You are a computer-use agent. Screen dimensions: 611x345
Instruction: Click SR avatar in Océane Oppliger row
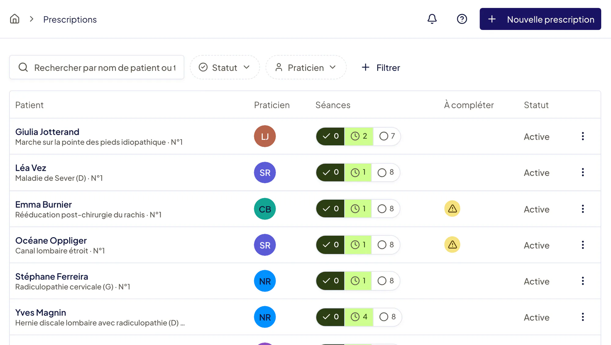point(265,245)
